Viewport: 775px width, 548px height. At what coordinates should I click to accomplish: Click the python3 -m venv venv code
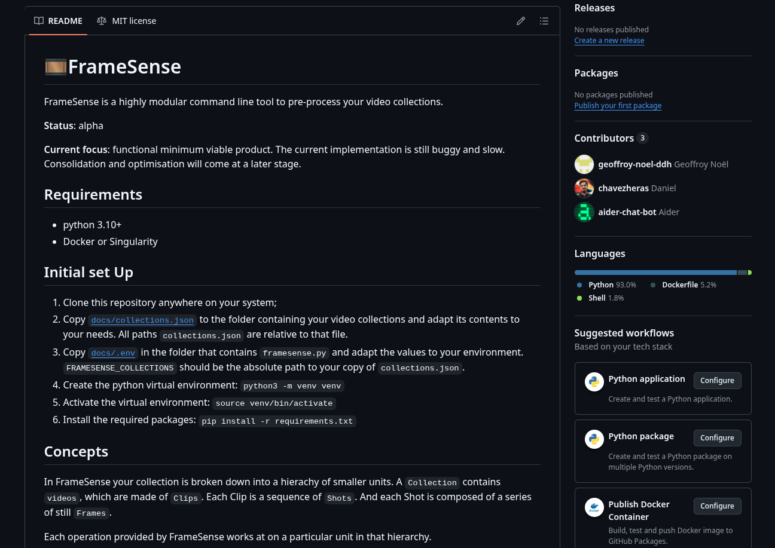coord(292,386)
